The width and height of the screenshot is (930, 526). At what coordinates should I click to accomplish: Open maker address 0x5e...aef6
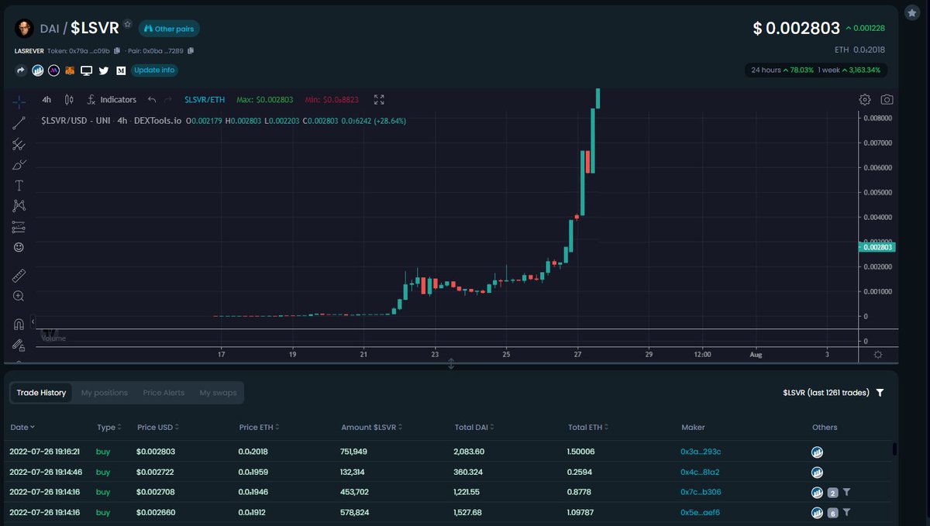click(700, 512)
